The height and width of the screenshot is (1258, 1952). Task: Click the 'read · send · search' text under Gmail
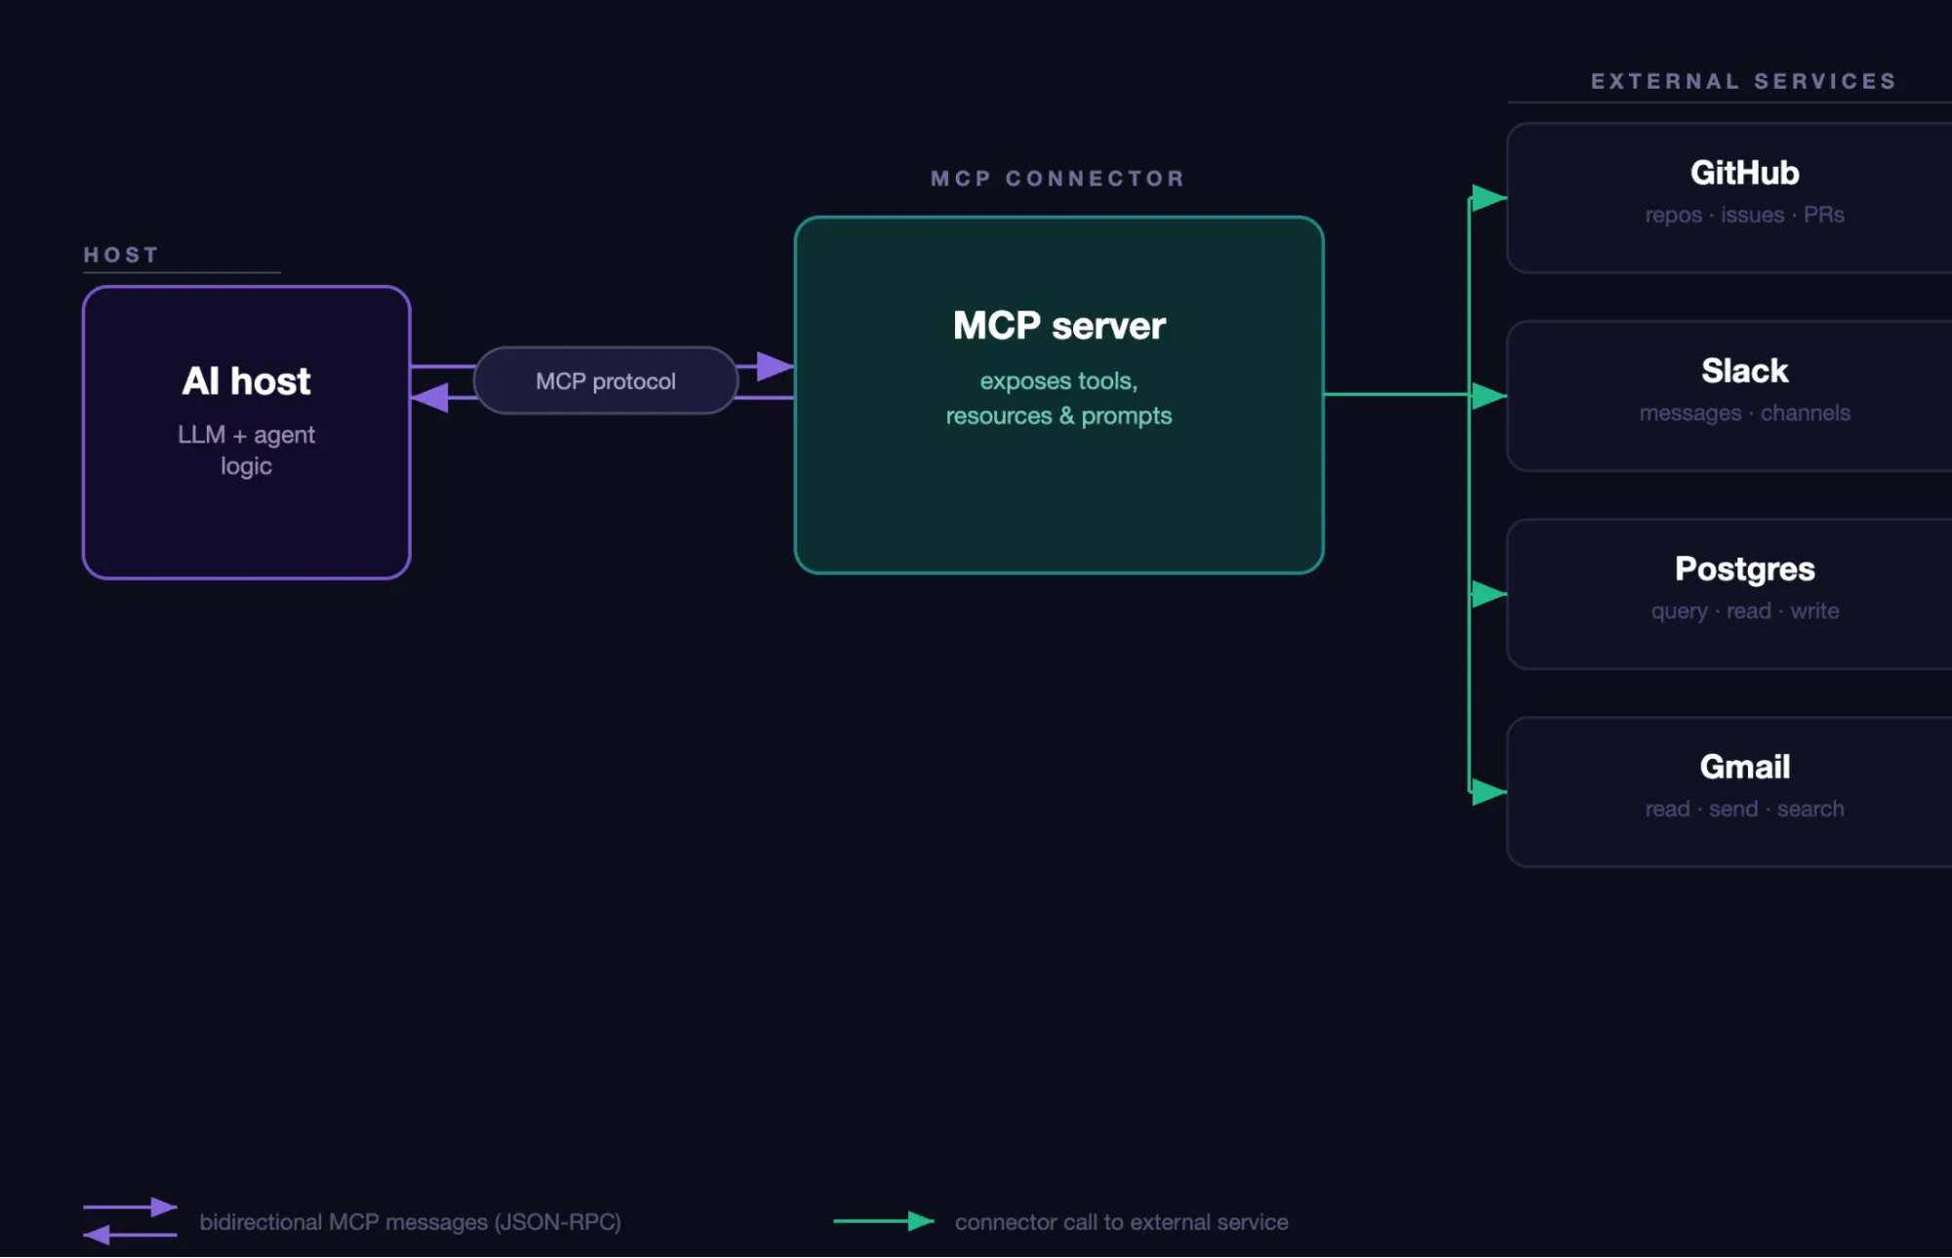point(1743,809)
